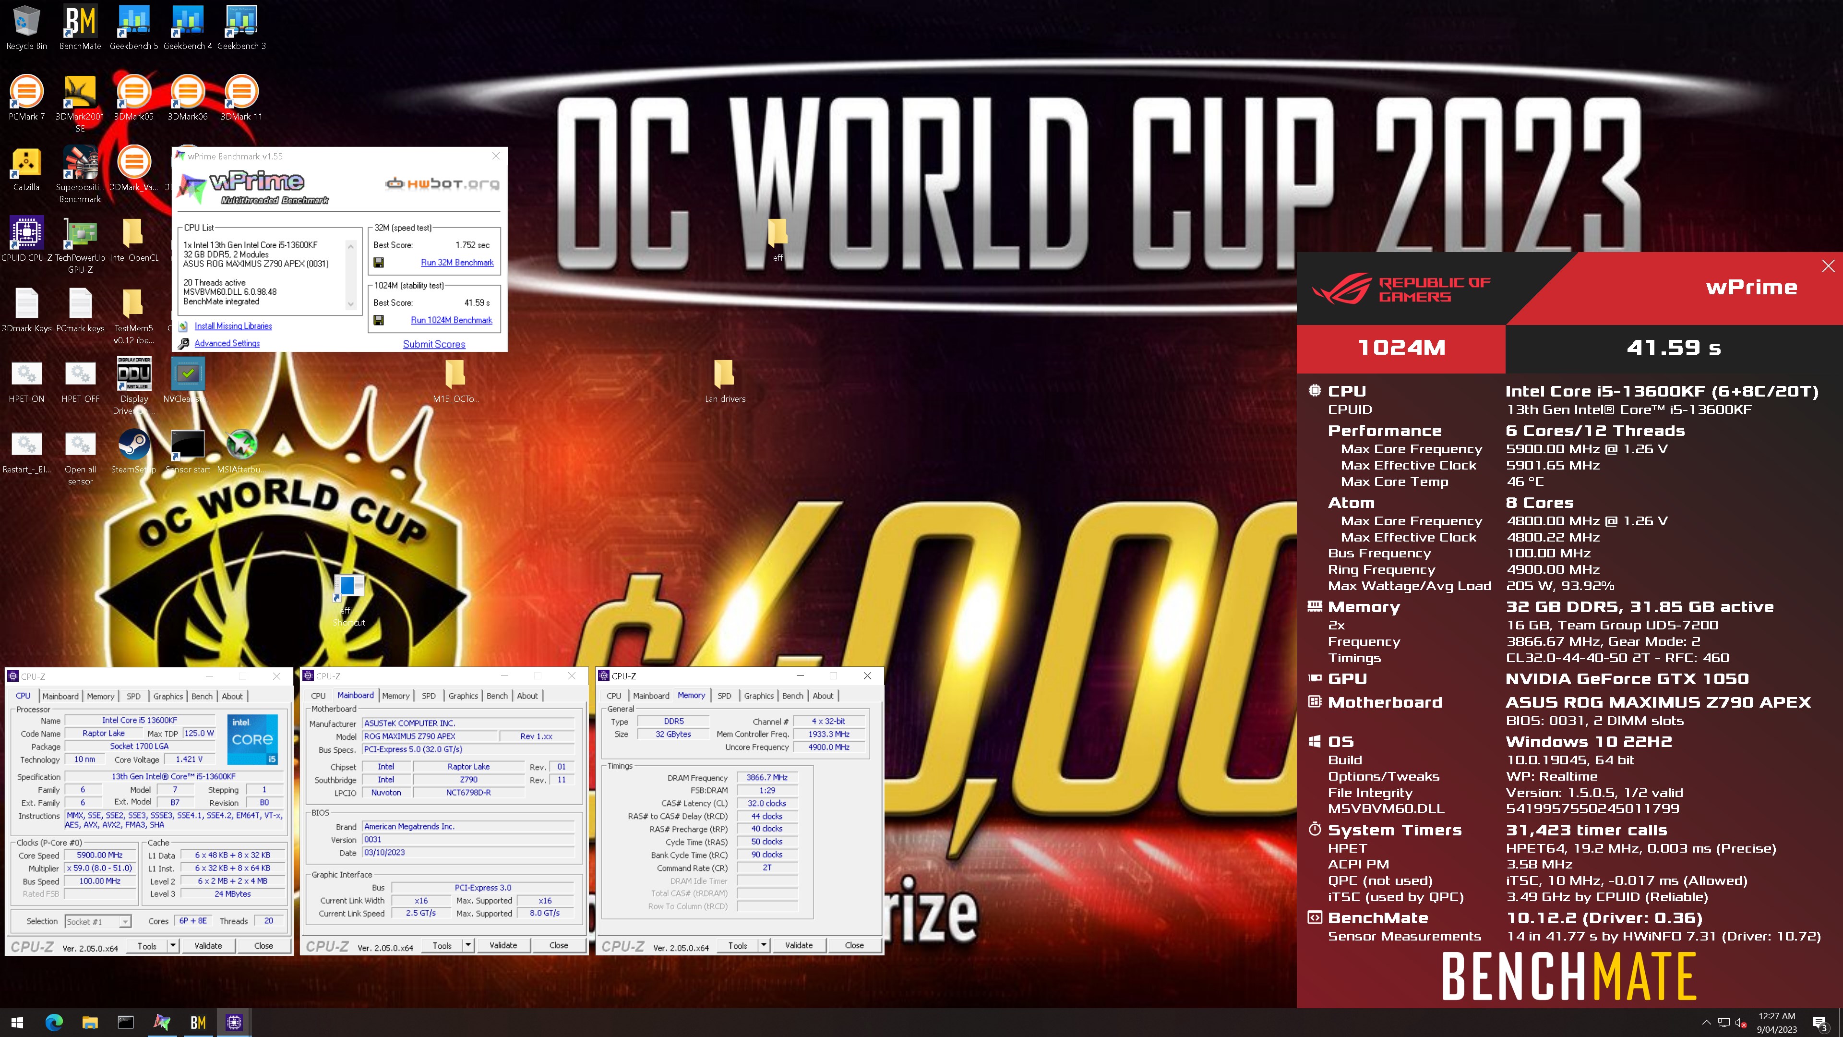The width and height of the screenshot is (1843, 1037).
Task: Launch BenchMate from the desktop shortcut
Action: pyautogui.click(x=80, y=27)
